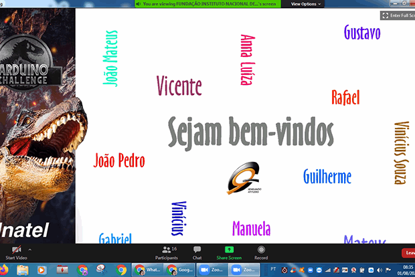Screen dimensions: 415x277
Task: Expand the View Options dropdown
Action: 306,4
